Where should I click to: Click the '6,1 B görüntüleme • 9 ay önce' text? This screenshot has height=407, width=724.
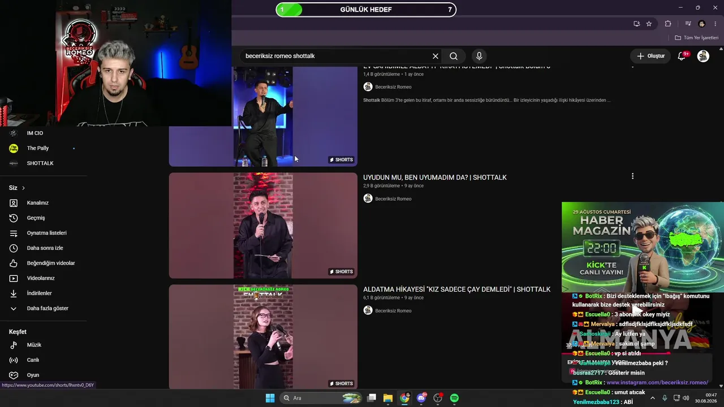(x=393, y=298)
